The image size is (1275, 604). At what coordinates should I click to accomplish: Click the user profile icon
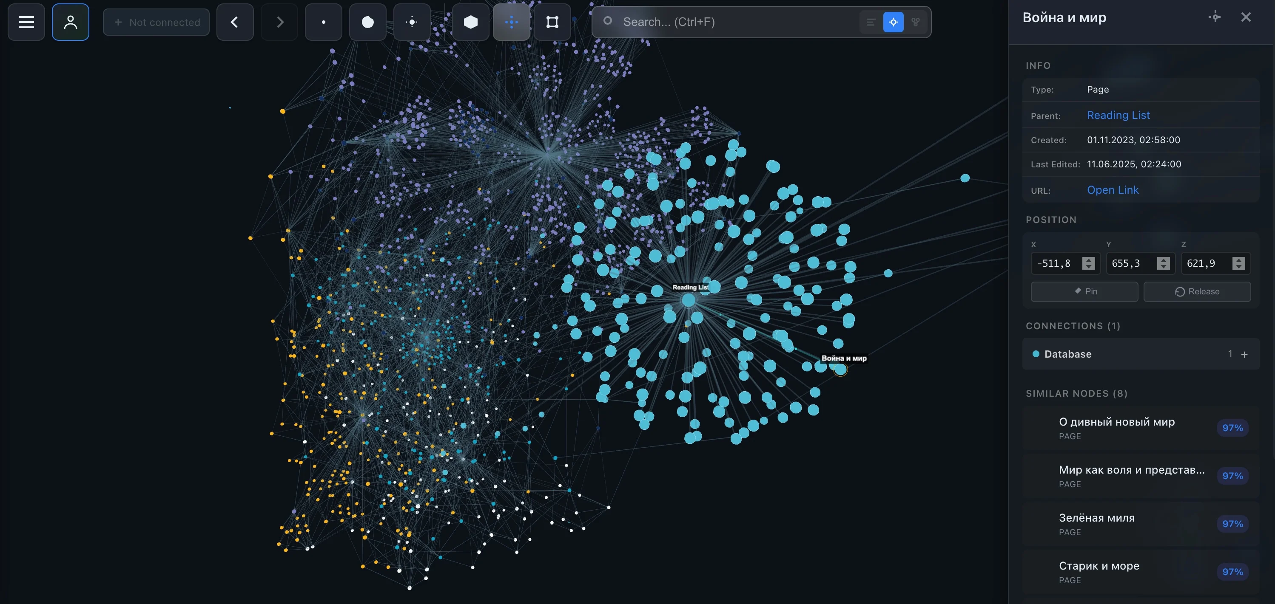(x=70, y=22)
